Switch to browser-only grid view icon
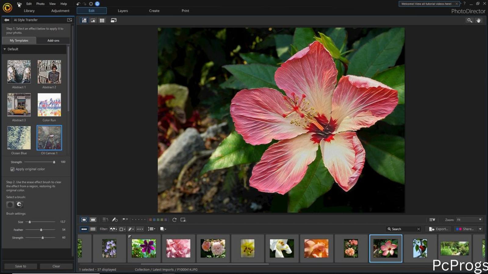This screenshot has height=274, width=488. click(x=102, y=20)
